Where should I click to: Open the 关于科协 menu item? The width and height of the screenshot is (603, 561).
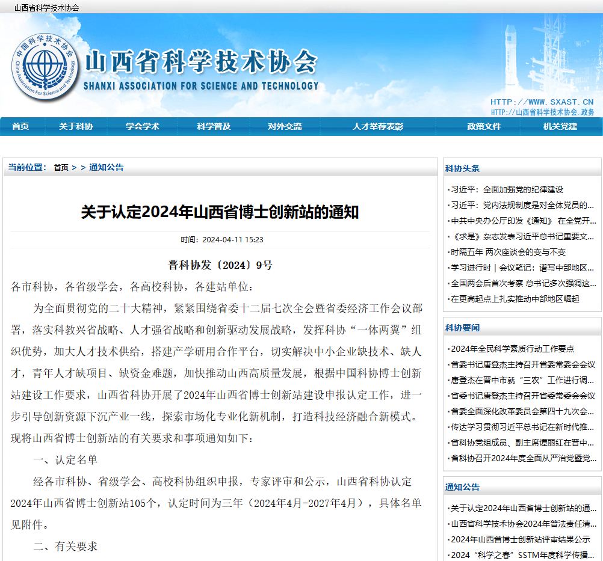coord(76,126)
